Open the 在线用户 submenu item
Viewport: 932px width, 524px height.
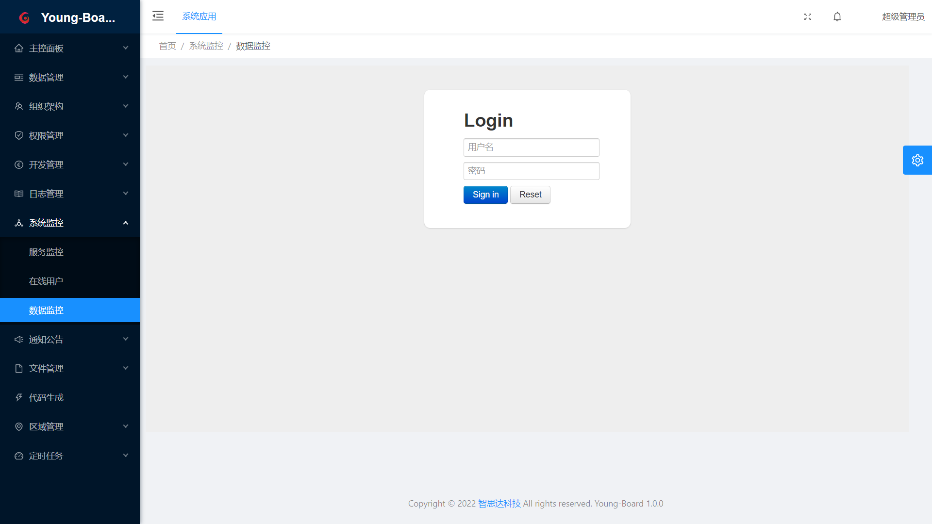[x=46, y=281]
